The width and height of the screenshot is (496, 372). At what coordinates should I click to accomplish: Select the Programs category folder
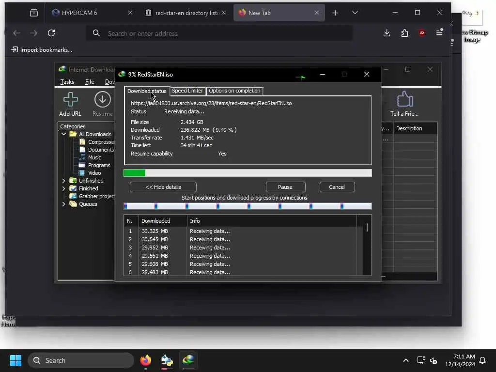(x=94, y=165)
